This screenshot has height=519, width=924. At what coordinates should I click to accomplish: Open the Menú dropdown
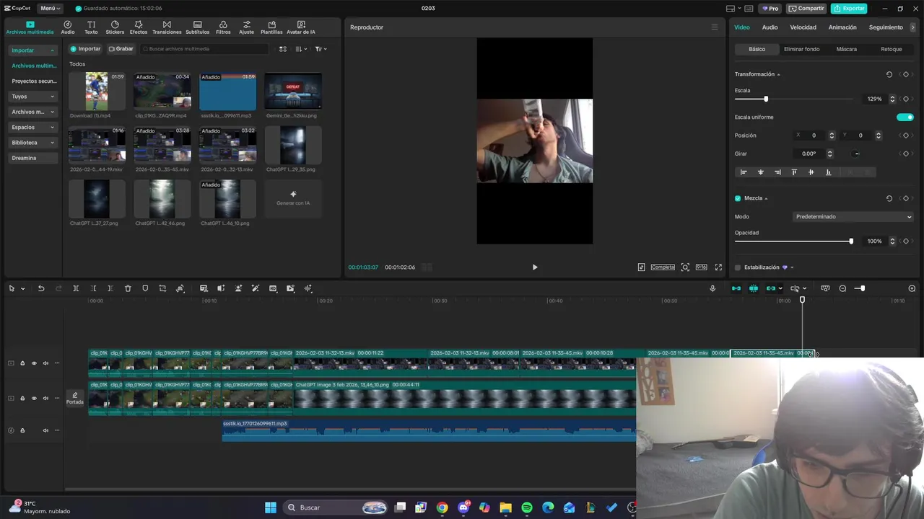point(51,9)
